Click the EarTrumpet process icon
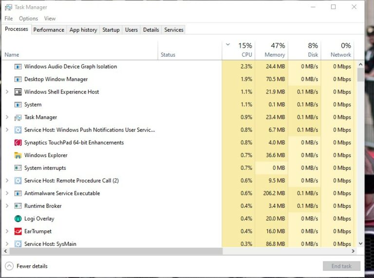Image resolution: width=374 pixels, height=278 pixels. [x=18, y=231]
